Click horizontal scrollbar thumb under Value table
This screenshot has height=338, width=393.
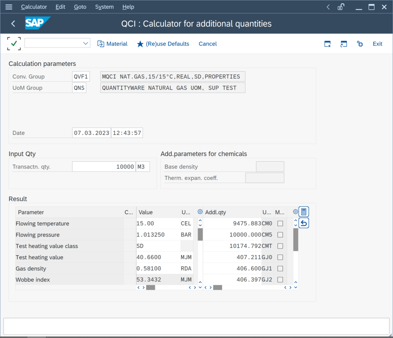tap(150, 287)
